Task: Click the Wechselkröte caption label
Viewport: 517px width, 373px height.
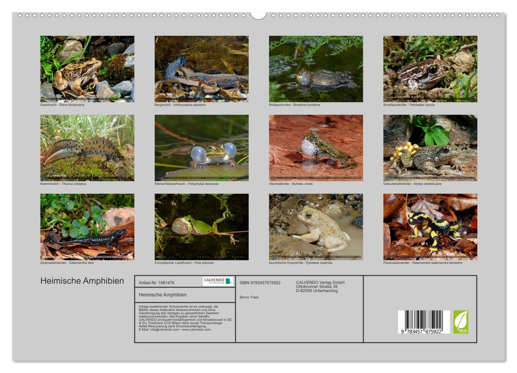Action: 290,183
